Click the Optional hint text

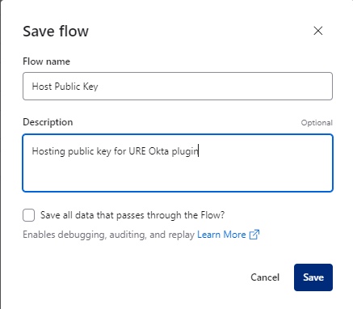[x=317, y=123]
